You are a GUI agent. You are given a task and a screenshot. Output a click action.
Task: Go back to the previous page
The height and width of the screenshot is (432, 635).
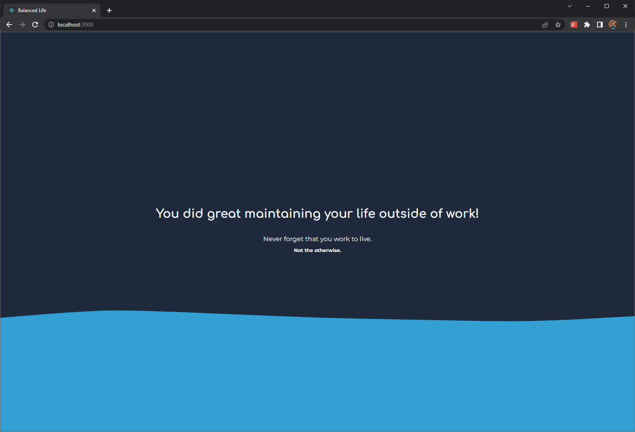click(x=9, y=25)
